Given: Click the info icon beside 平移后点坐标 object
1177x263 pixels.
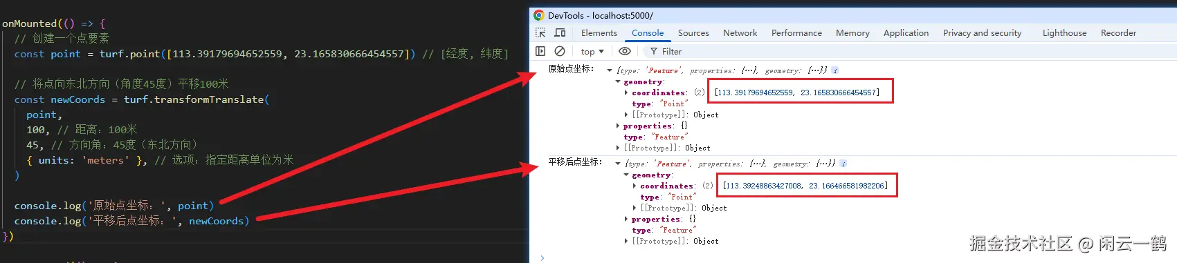Looking at the screenshot, I should coord(843,164).
